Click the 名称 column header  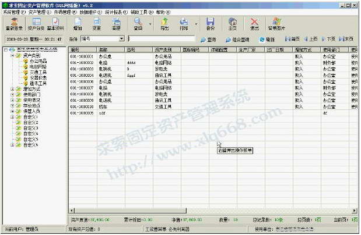click(x=111, y=49)
